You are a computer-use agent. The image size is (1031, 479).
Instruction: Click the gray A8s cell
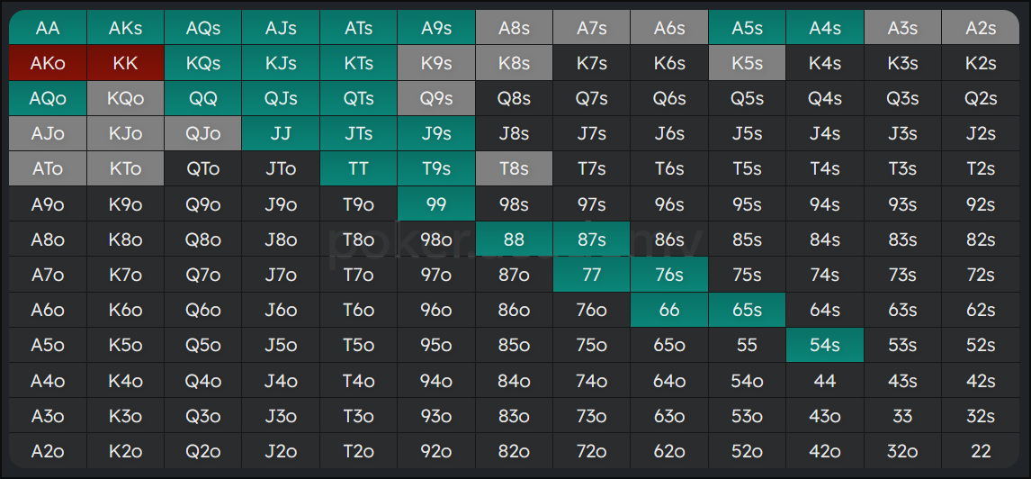coord(514,28)
